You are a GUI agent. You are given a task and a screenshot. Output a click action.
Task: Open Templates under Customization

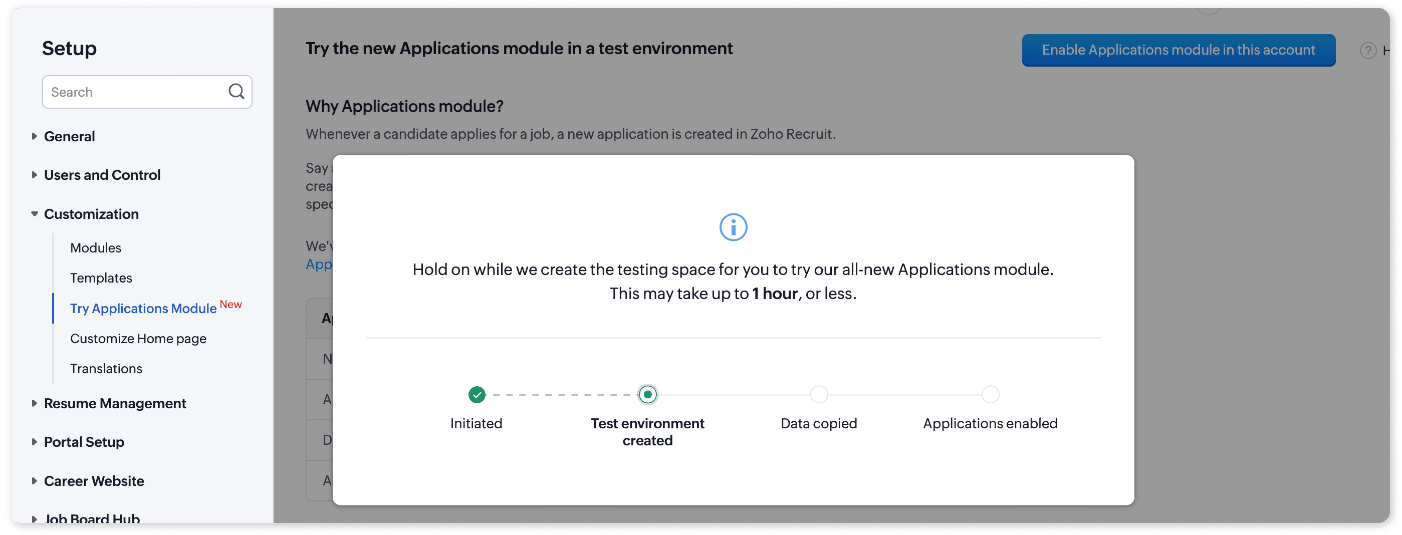point(101,278)
